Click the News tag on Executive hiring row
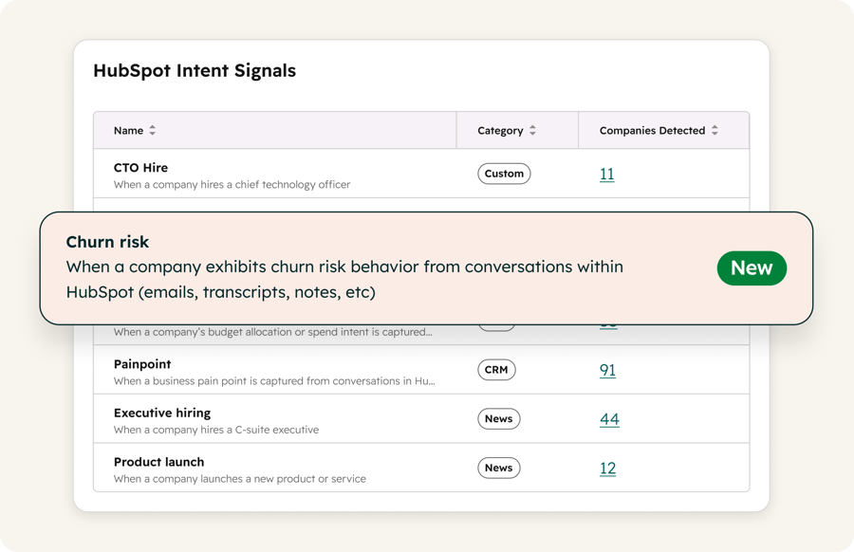The image size is (854, 552). click(x=498, y=418)
